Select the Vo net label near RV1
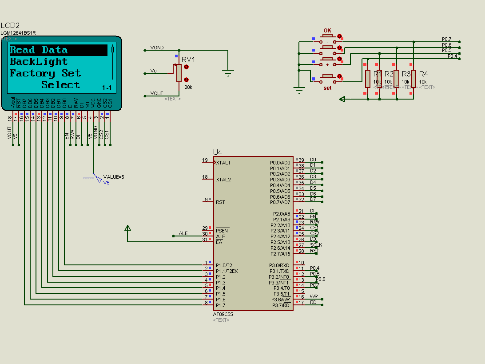This screenshot has height=364, width=485. [153, 71]
